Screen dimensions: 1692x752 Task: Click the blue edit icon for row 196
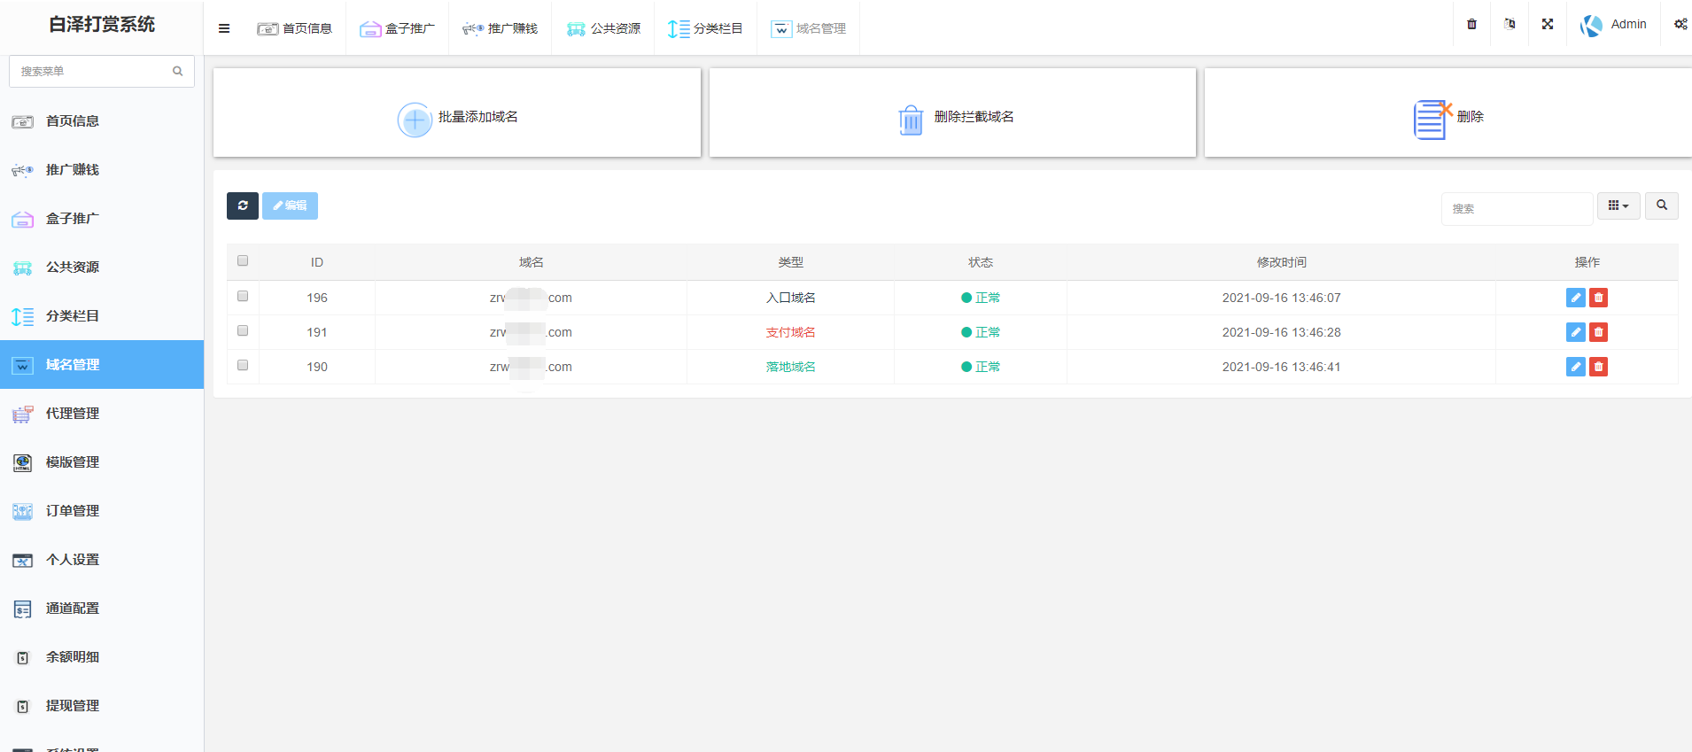pyautogui.click(x=1575, y=298)
